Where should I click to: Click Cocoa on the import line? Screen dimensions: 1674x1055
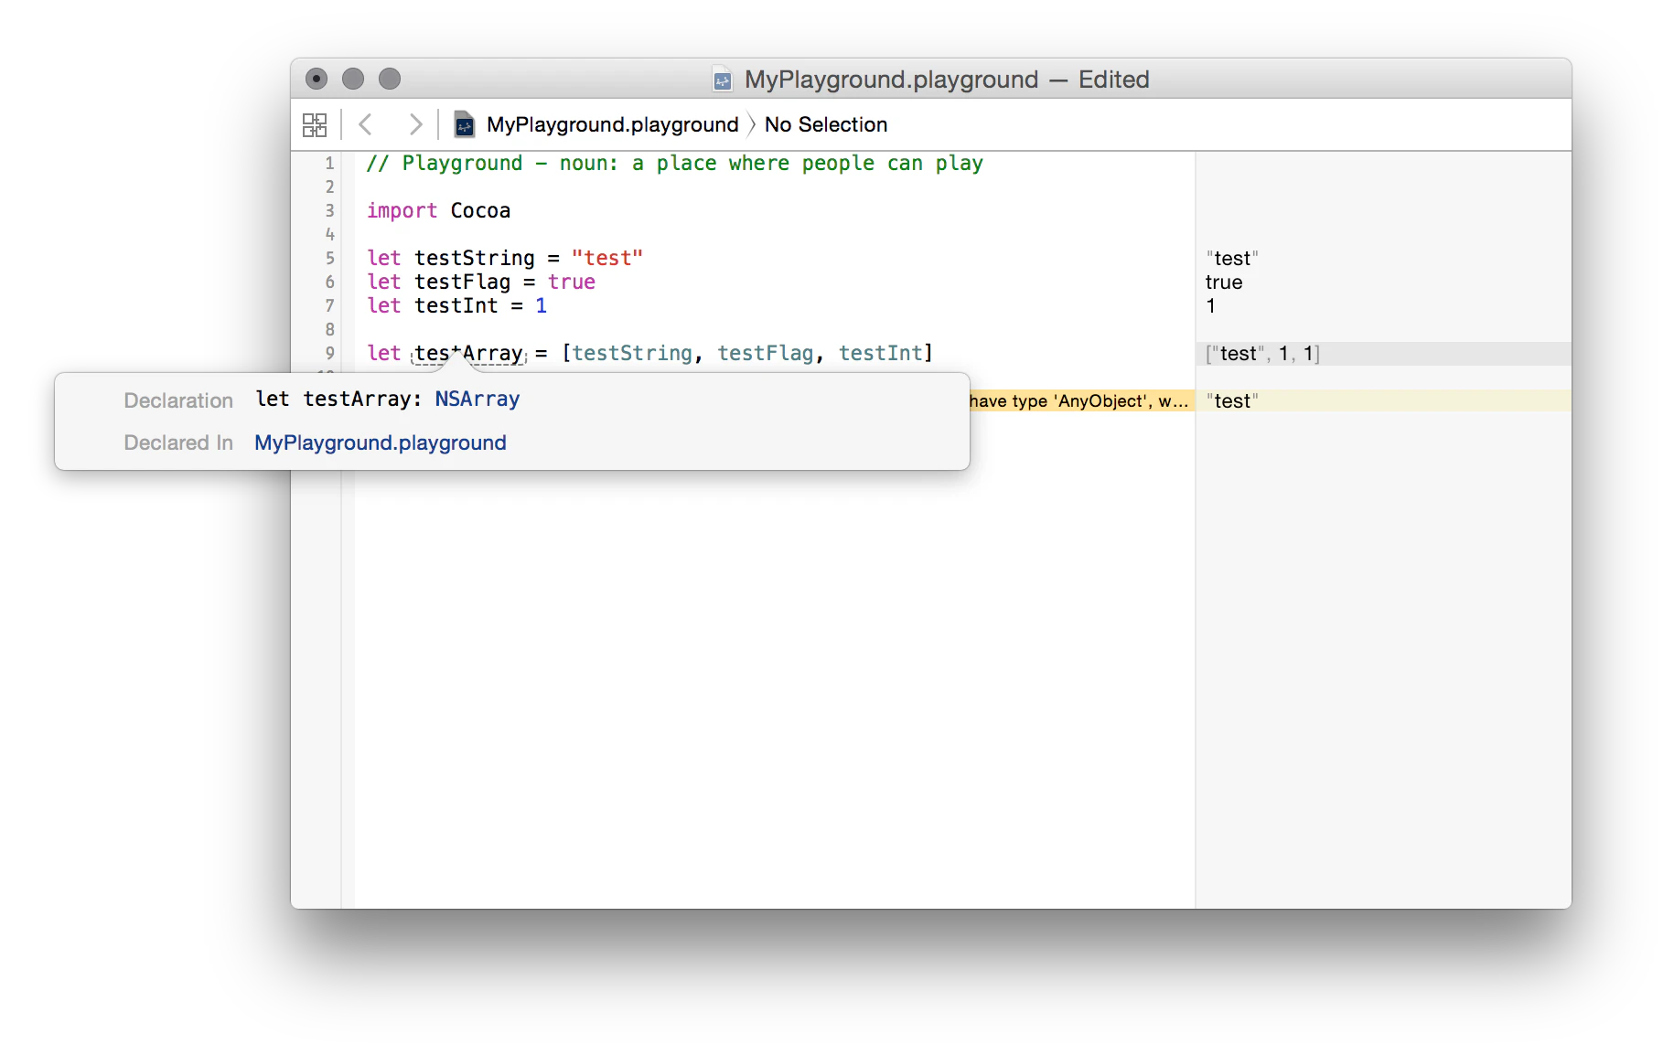(480, 211)
